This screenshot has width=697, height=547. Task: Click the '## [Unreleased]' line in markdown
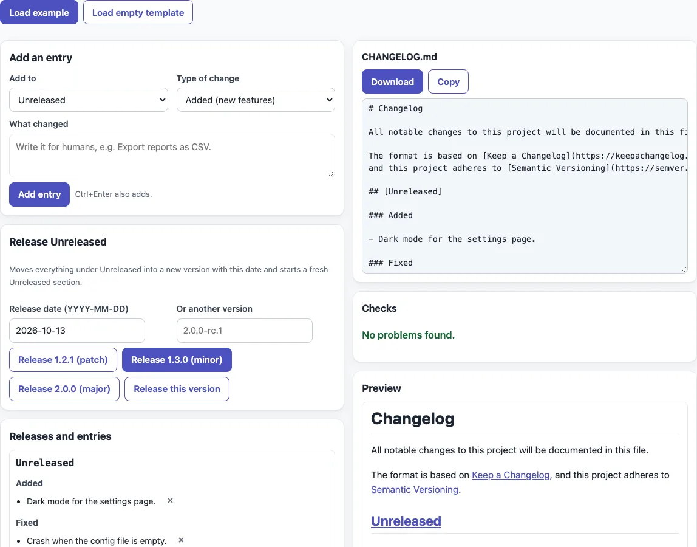(405, 191)
